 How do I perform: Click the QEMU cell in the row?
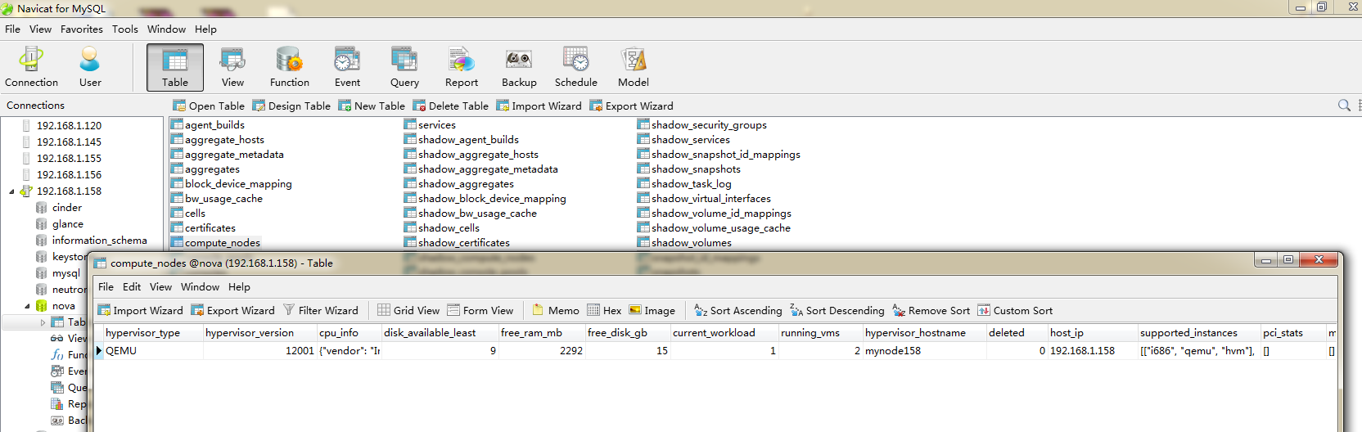(153, 350)
